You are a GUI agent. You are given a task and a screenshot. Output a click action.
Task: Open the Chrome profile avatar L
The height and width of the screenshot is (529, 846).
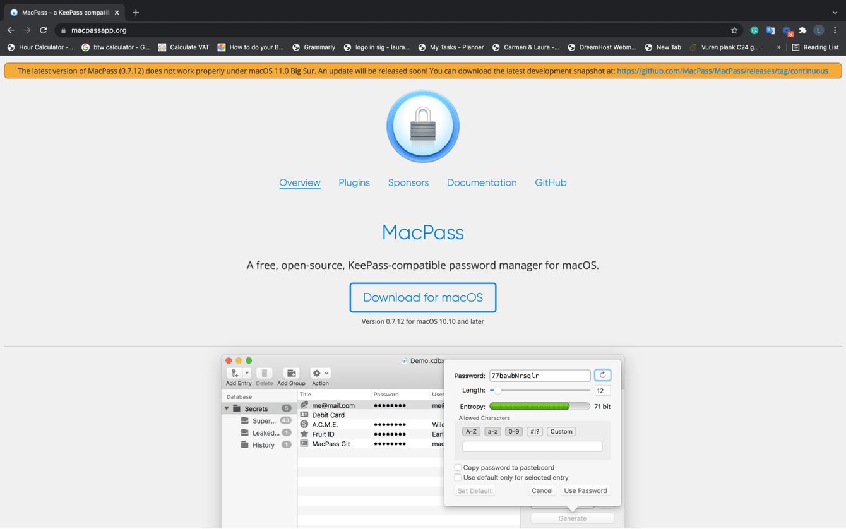click(x=819, y=30)
